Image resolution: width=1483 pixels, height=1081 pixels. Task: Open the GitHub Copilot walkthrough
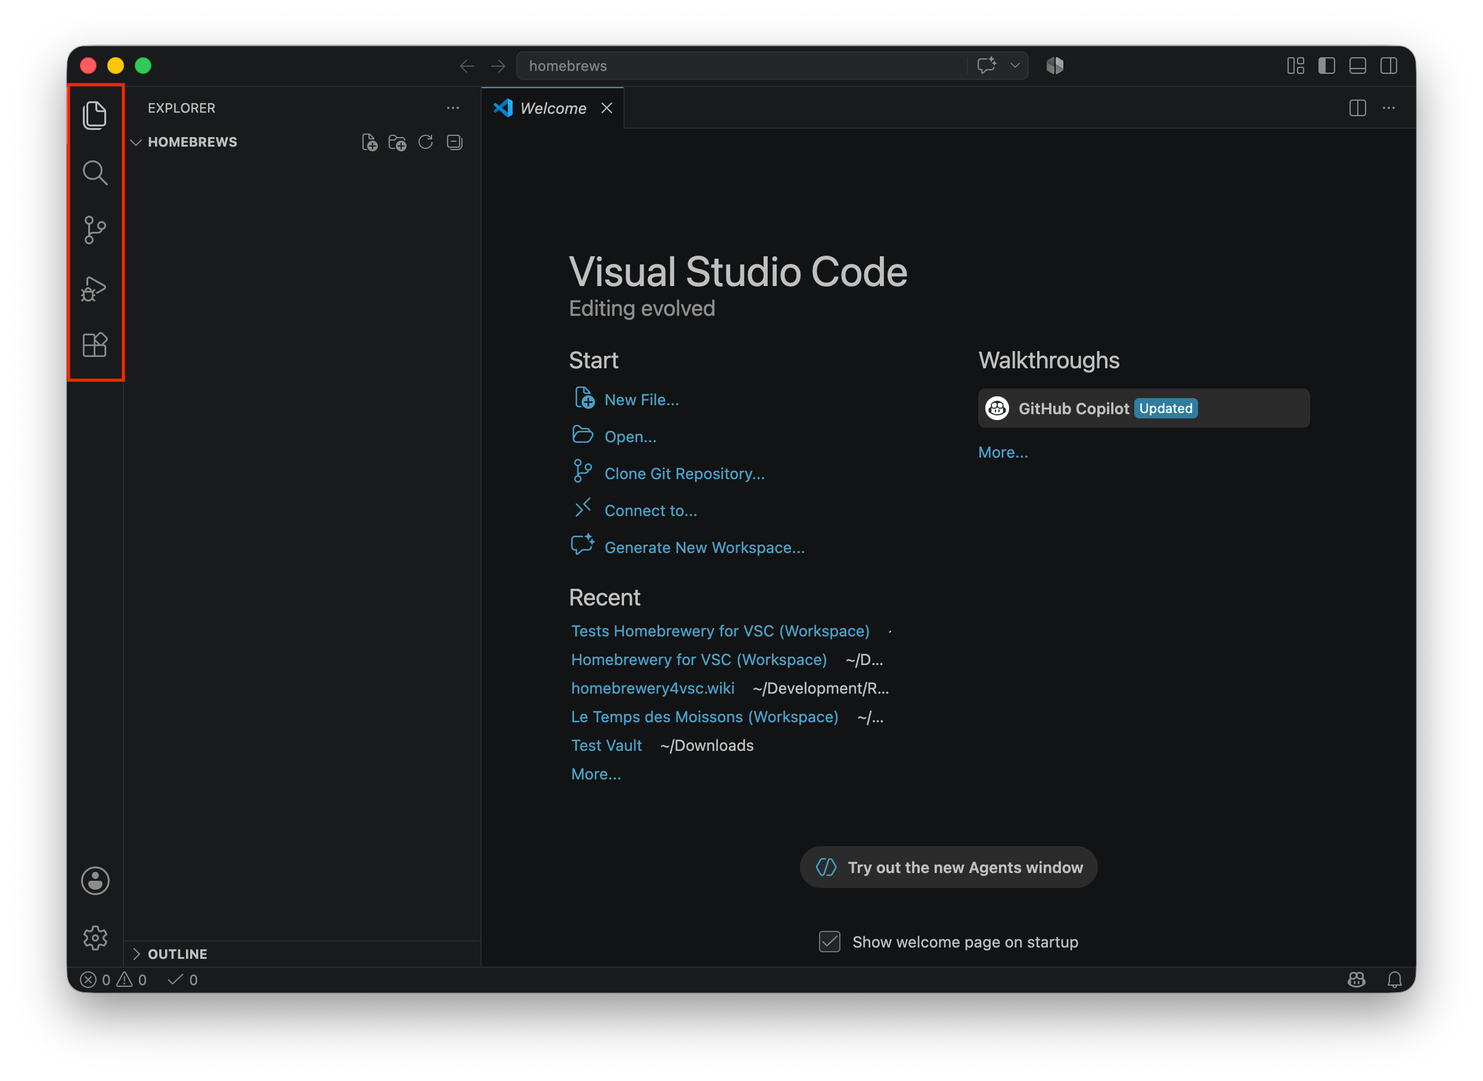click(x=1143, y=408)
